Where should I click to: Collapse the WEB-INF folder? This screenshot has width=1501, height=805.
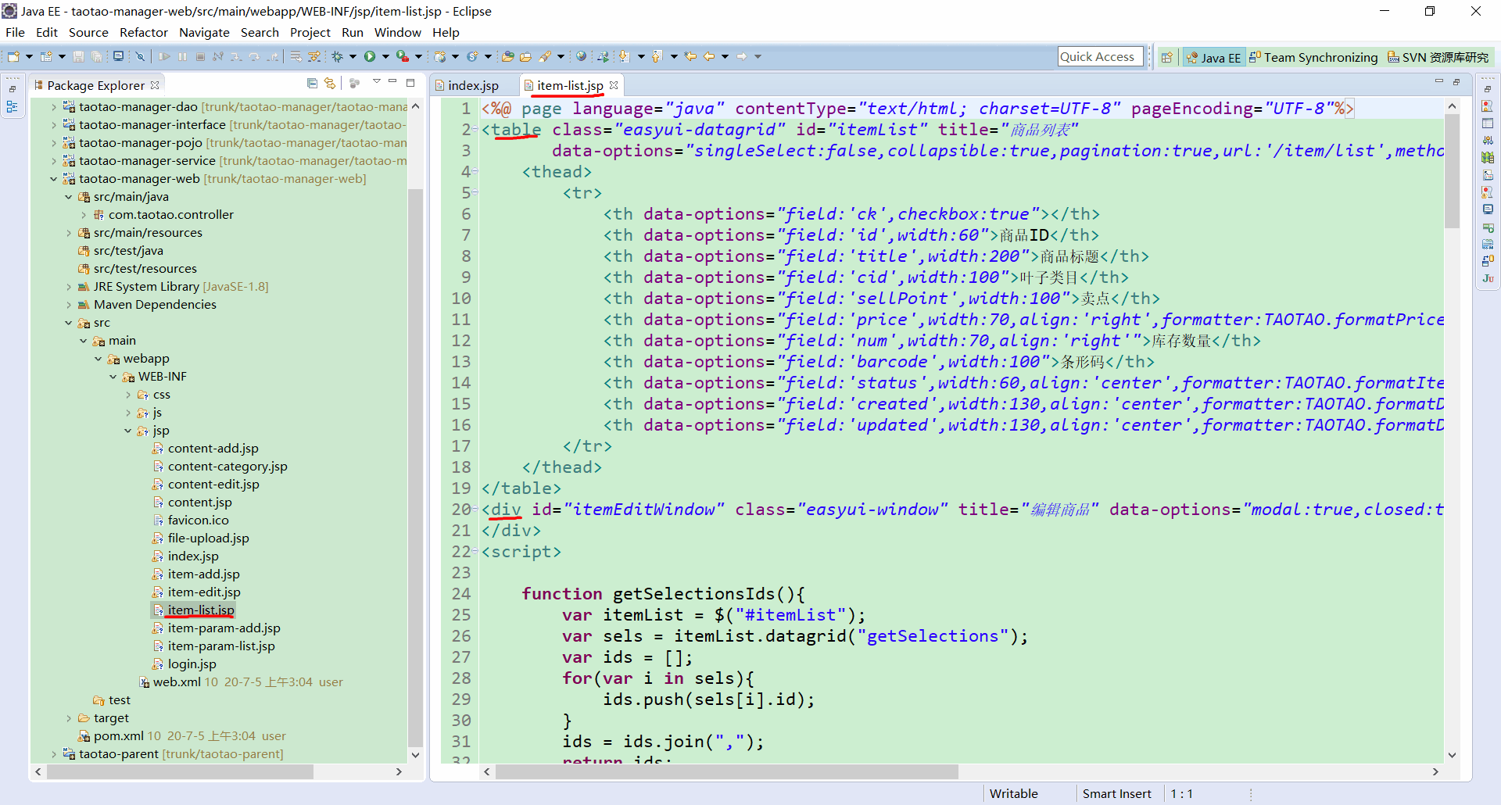(x=113, y=377)
